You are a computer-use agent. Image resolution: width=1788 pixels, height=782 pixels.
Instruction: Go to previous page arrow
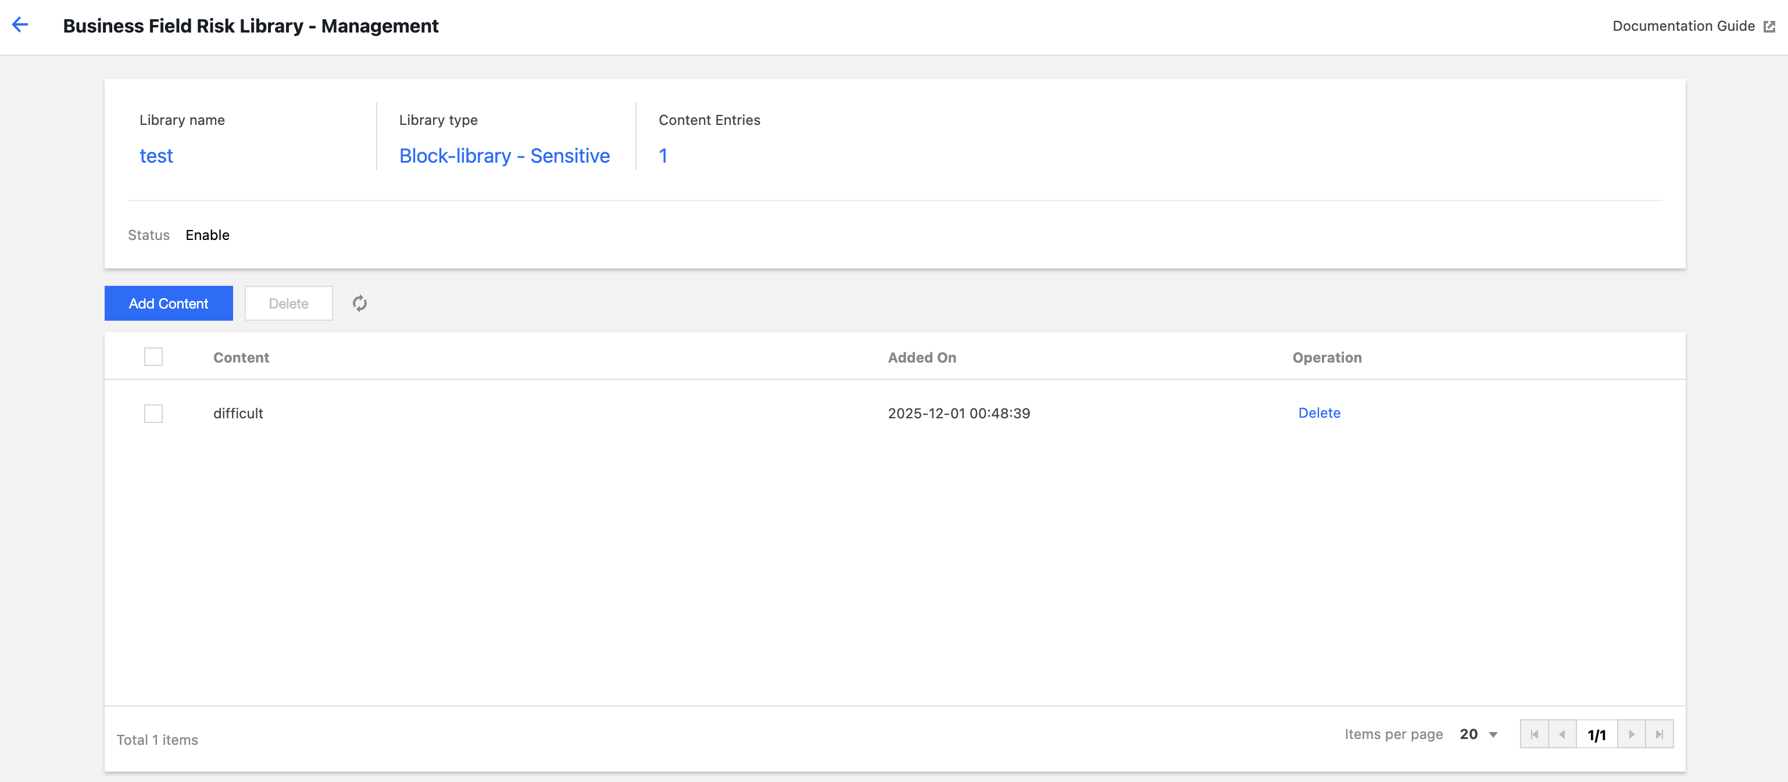pos(1562,734)
